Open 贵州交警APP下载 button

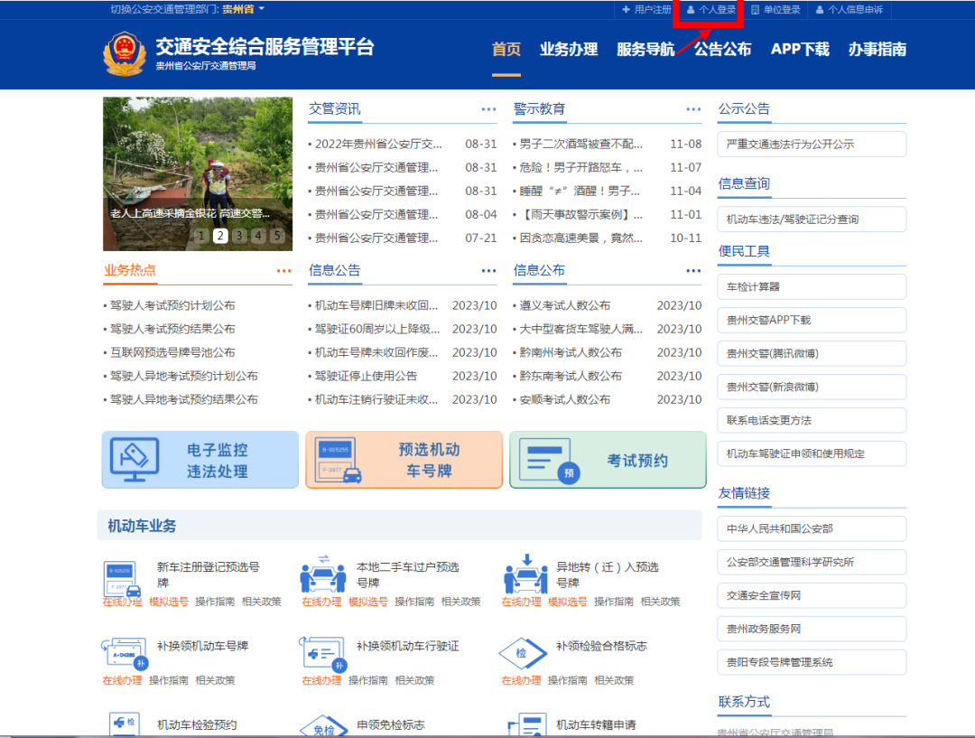(812, 321)
